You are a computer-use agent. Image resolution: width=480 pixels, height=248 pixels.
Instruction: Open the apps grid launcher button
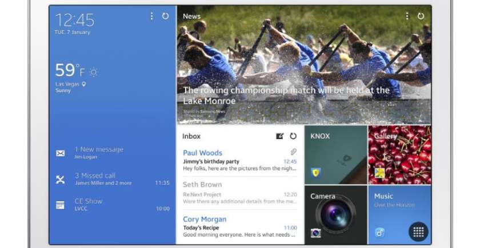418,231
